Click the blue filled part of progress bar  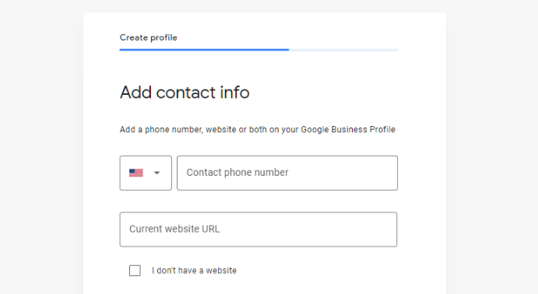(x=204, y=50)
